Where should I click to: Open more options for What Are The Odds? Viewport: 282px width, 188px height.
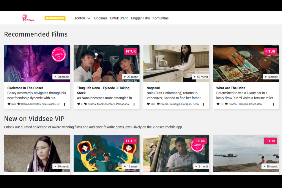(273, 104)
